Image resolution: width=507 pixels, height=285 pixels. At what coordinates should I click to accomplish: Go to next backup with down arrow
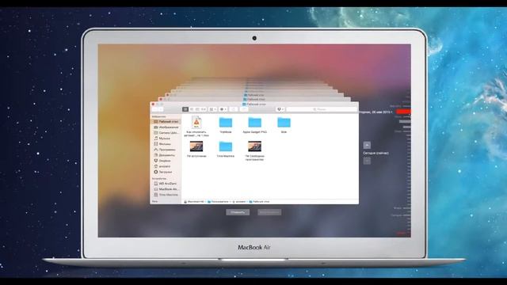click(x=367, y=161)
